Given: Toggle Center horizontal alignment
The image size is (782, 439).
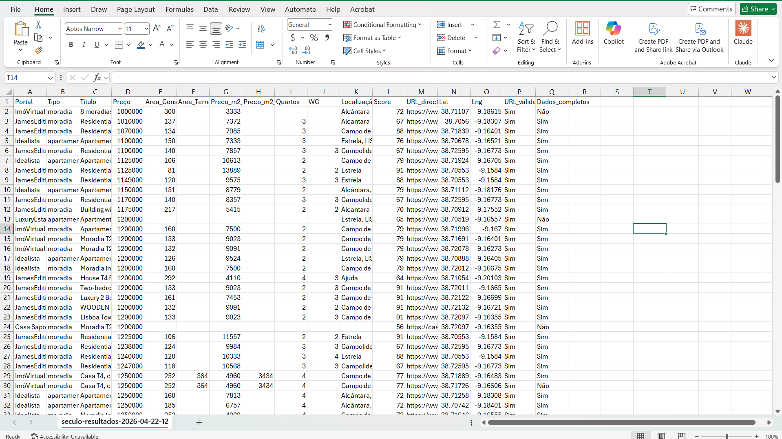Looking at the screenshot, I should tap(203, 44).
